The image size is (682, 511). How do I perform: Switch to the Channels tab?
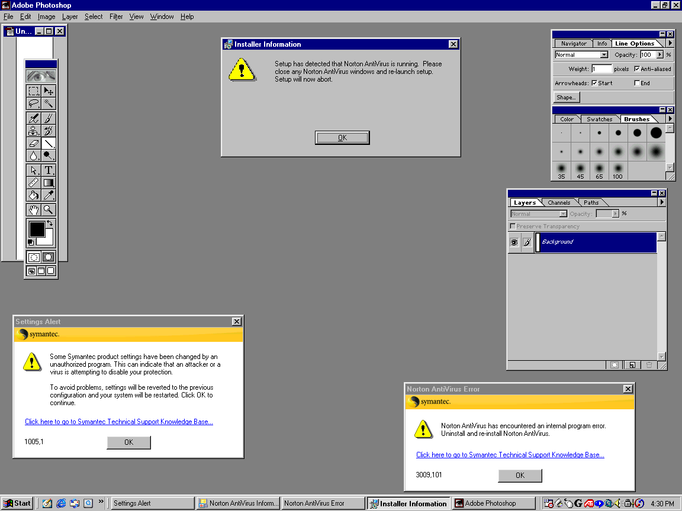click(x=559, y=202)
